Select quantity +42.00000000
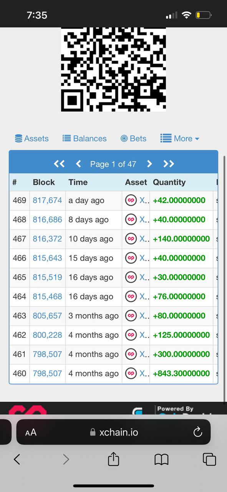The width and height of the screenshot is (227, 492). 179,200
